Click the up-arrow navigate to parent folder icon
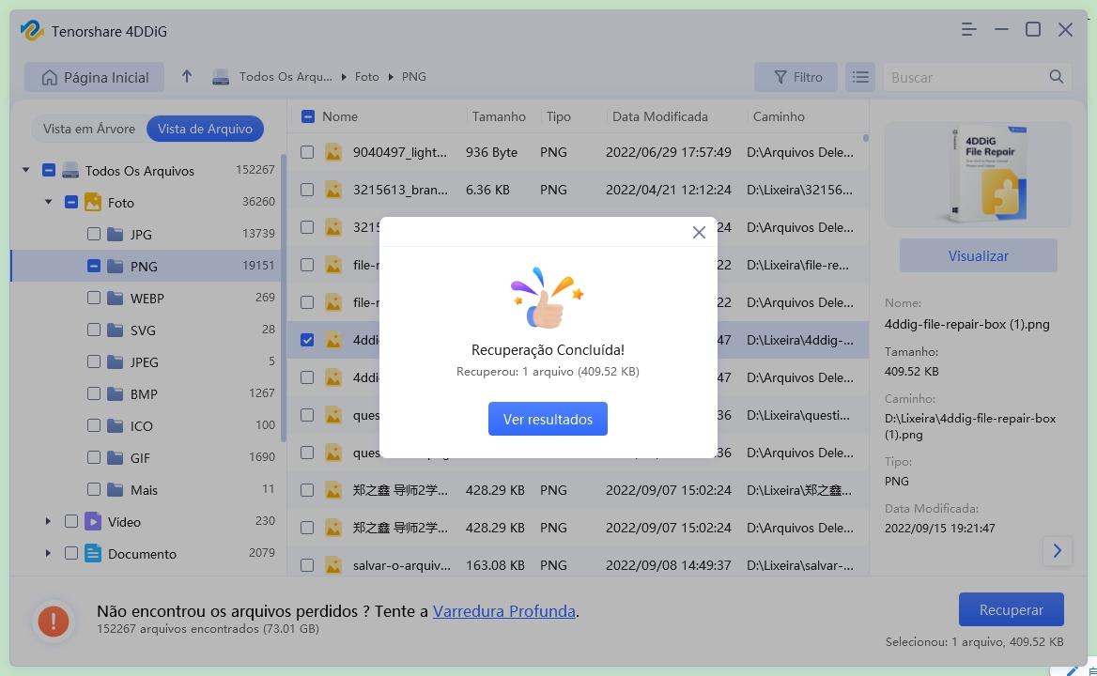The height and width of the screenshot is (676, 1097). coord(187,77)
